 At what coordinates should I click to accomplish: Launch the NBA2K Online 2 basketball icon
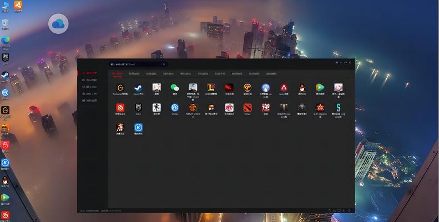tap(193, 108)
